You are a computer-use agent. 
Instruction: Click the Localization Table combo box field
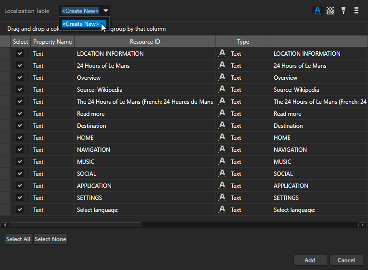pyautogui.click(x=80, y=11)
